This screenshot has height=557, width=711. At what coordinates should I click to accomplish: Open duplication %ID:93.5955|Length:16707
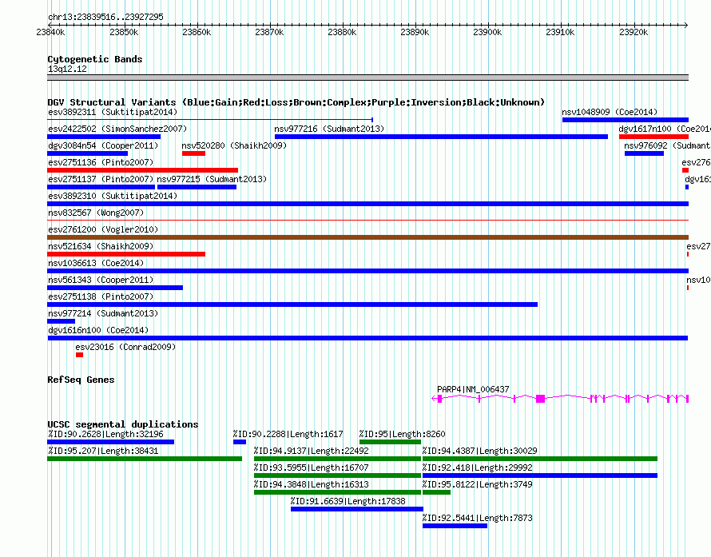[311, 467]
